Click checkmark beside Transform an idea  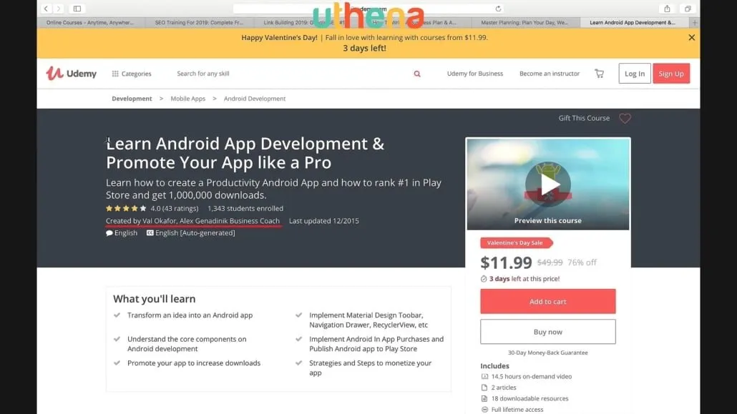click(117, 315)
